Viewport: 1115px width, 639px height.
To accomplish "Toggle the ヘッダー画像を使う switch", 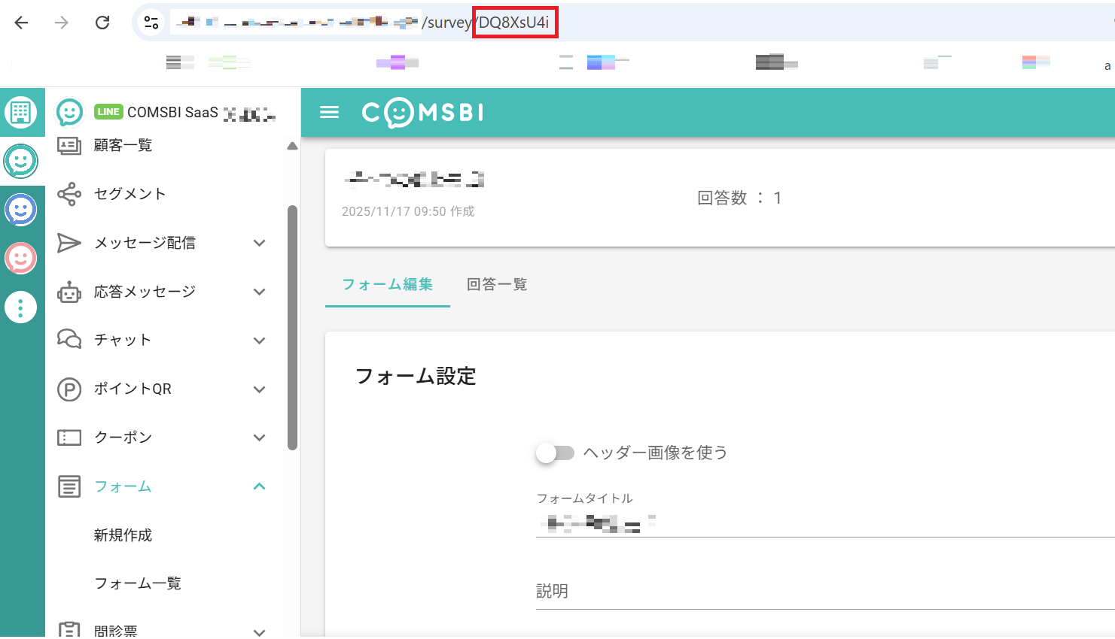I will [x=555, y=453].
